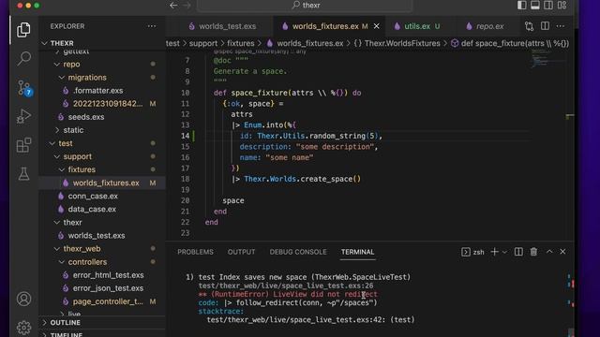Open the Explorer view in activity bar

coord(23,30)
